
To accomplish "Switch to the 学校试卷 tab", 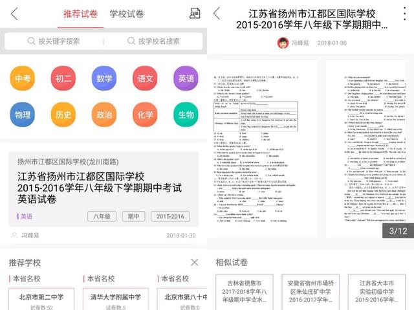I will pos(127,14).
